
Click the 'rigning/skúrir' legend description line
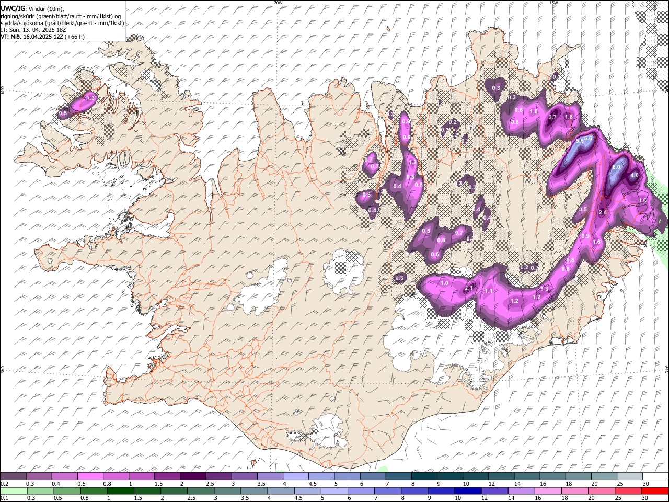61,16
